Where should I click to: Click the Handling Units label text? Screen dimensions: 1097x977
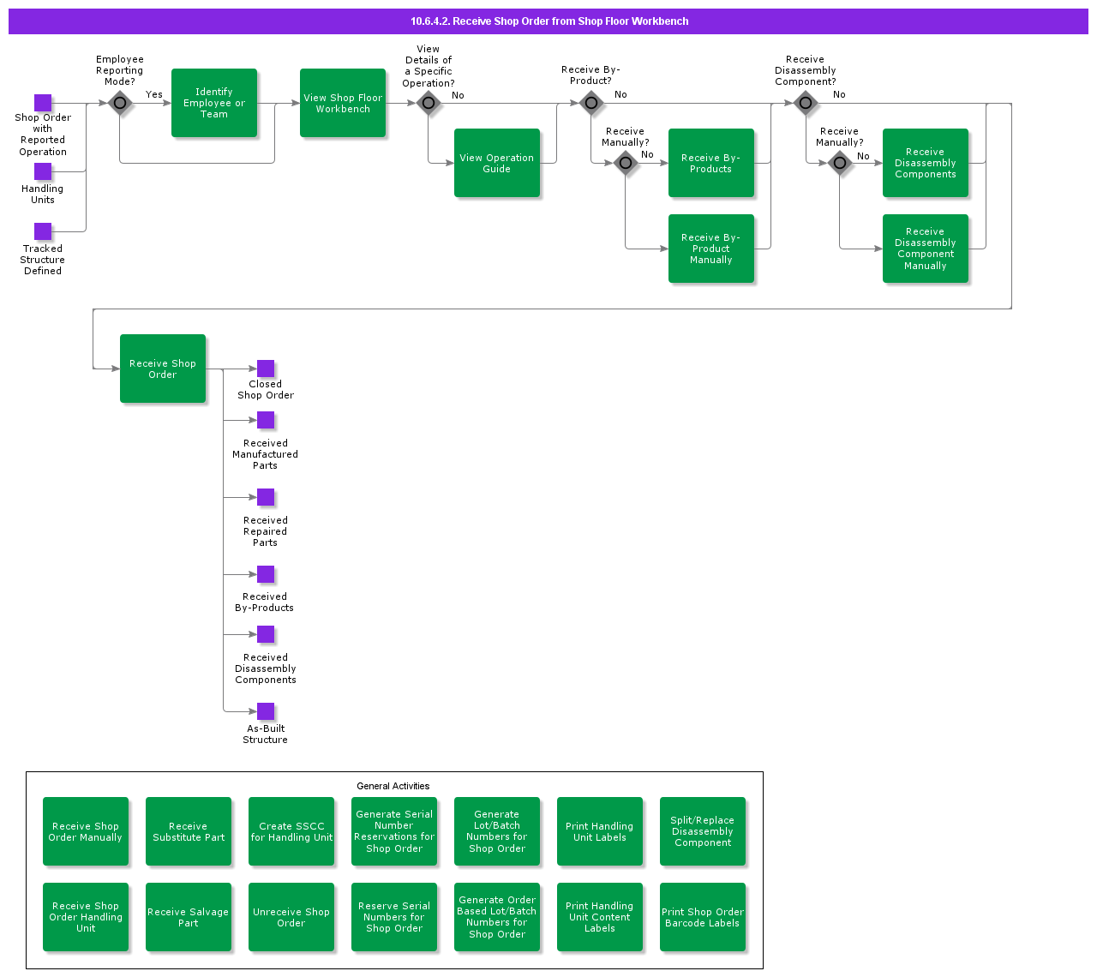click(43, 195)
